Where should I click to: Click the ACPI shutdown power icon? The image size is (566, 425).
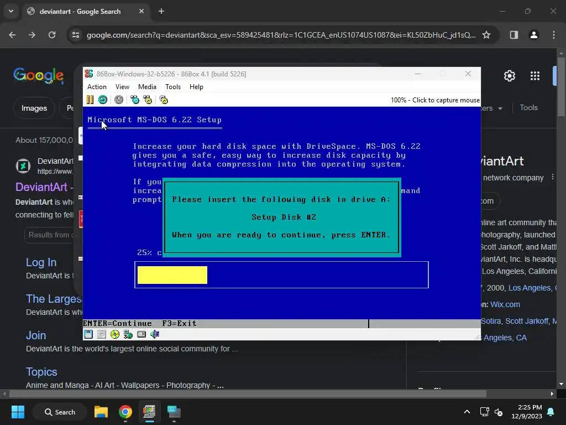coord(119,100)
